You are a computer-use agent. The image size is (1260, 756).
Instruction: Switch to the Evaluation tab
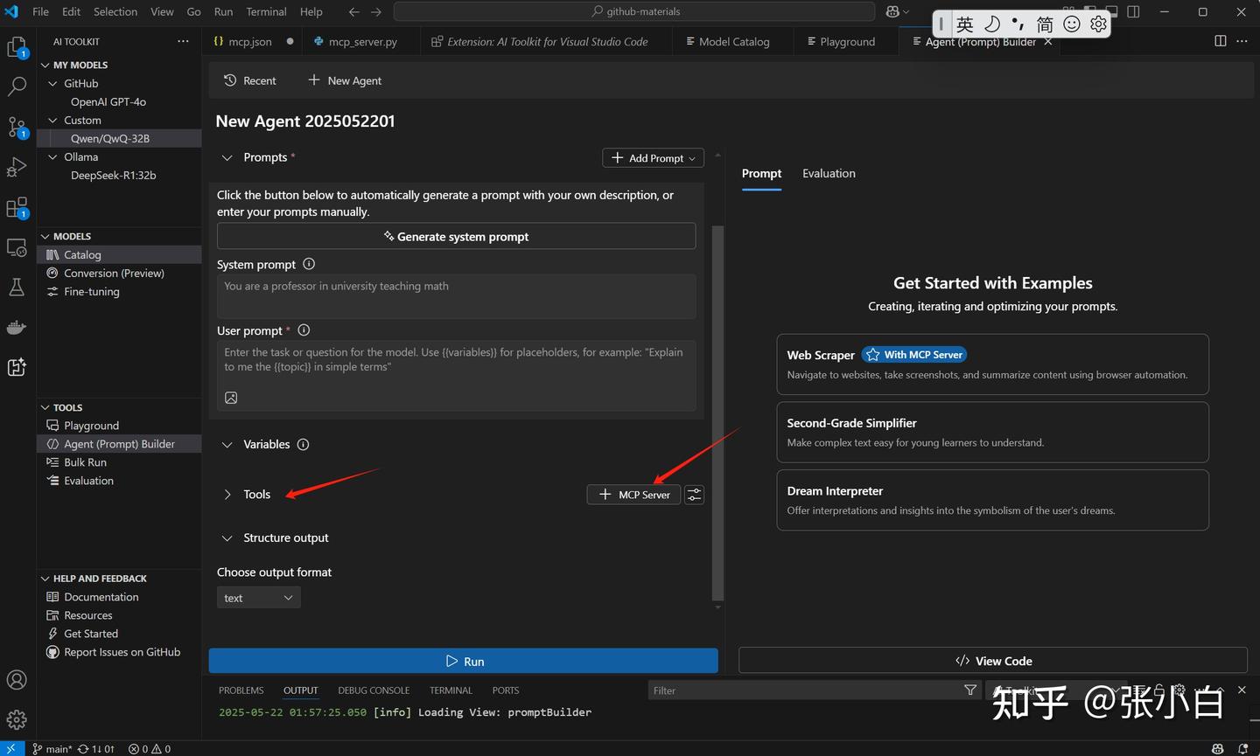829,173
